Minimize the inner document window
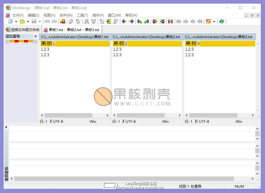 246,16
